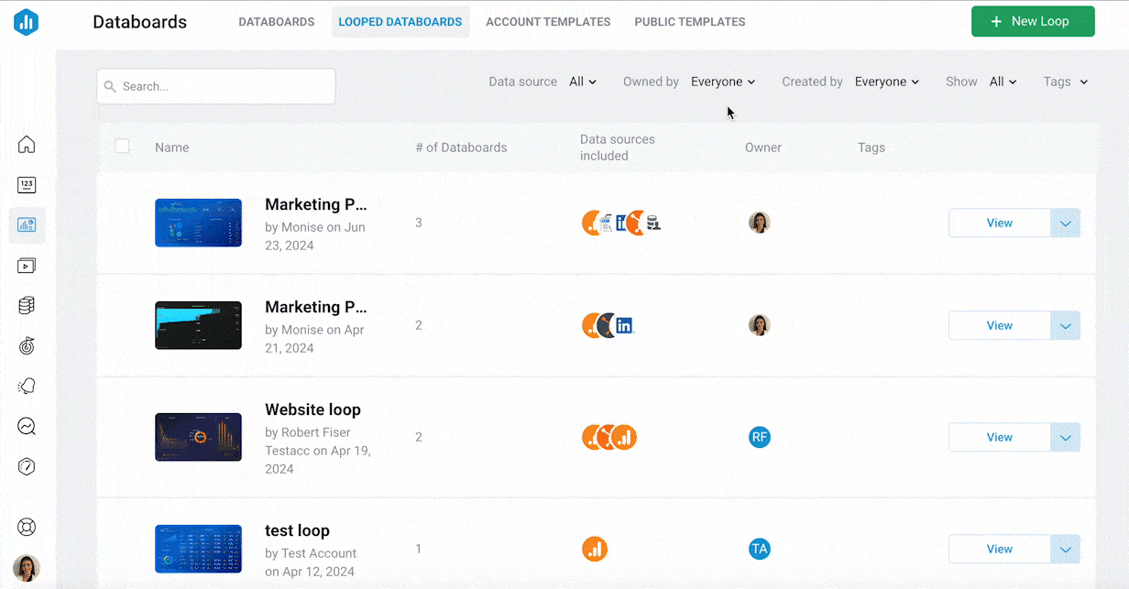The height and width of the screenshot is (589, 1129).
Task: Click the Search input field
Action: pyautogui.click(x=216, y=86)
